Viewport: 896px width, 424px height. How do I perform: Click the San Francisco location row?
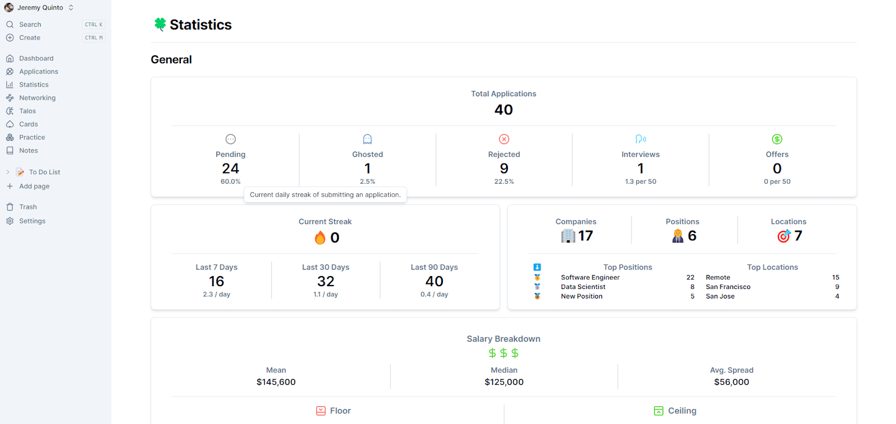772,287
